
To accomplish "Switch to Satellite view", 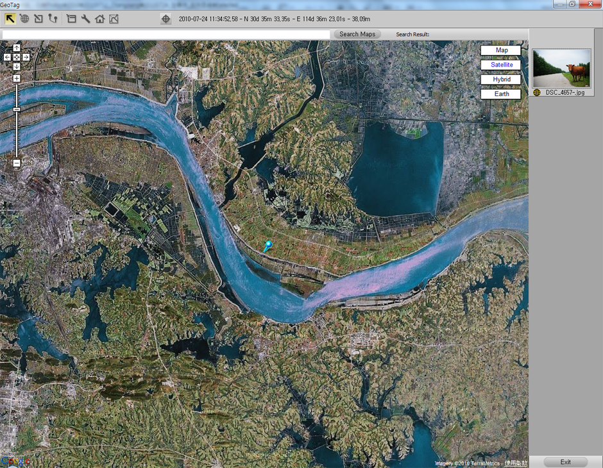I will [x=501, y=65].
